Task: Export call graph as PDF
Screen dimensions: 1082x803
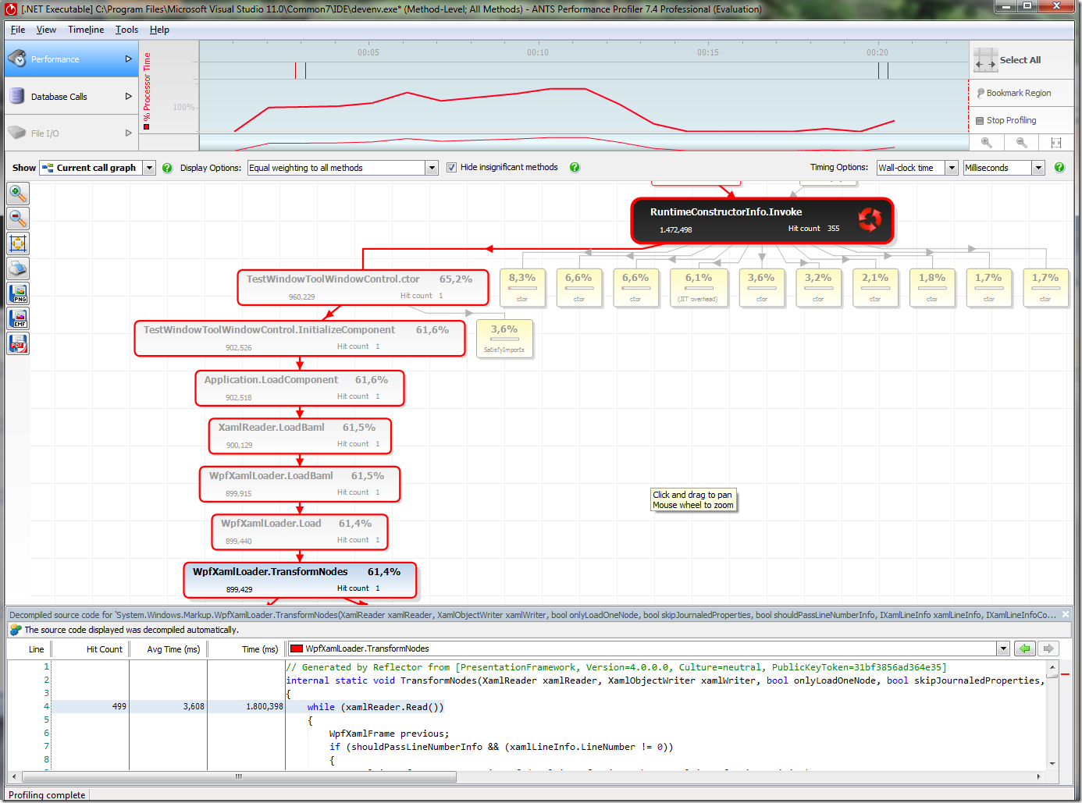Action: (18, 343)
